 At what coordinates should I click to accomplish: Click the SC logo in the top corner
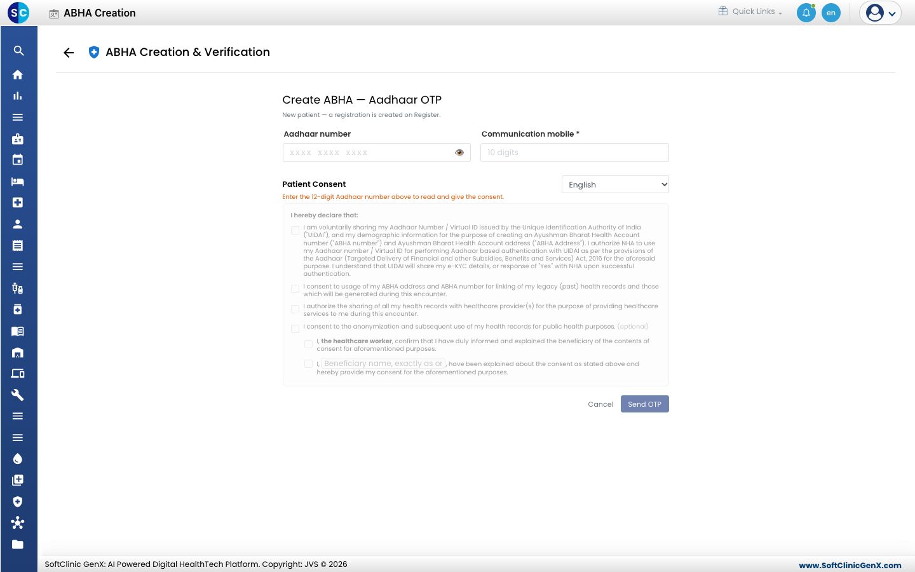[18, 13]
